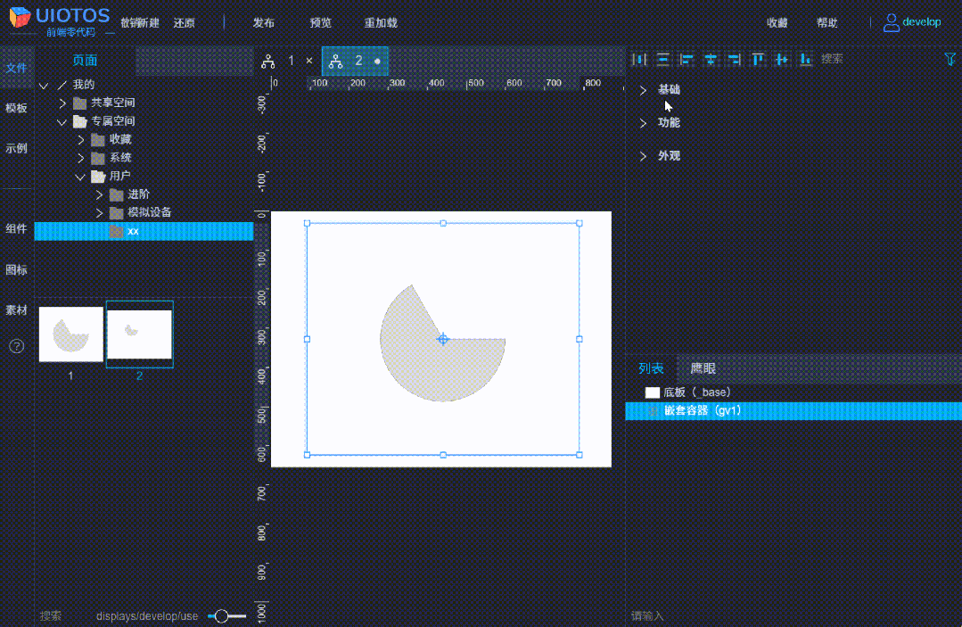Close page tab 1

click(309, 61)
